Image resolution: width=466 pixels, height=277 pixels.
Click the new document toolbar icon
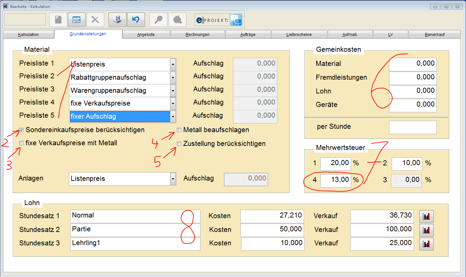tap(58, 20)
